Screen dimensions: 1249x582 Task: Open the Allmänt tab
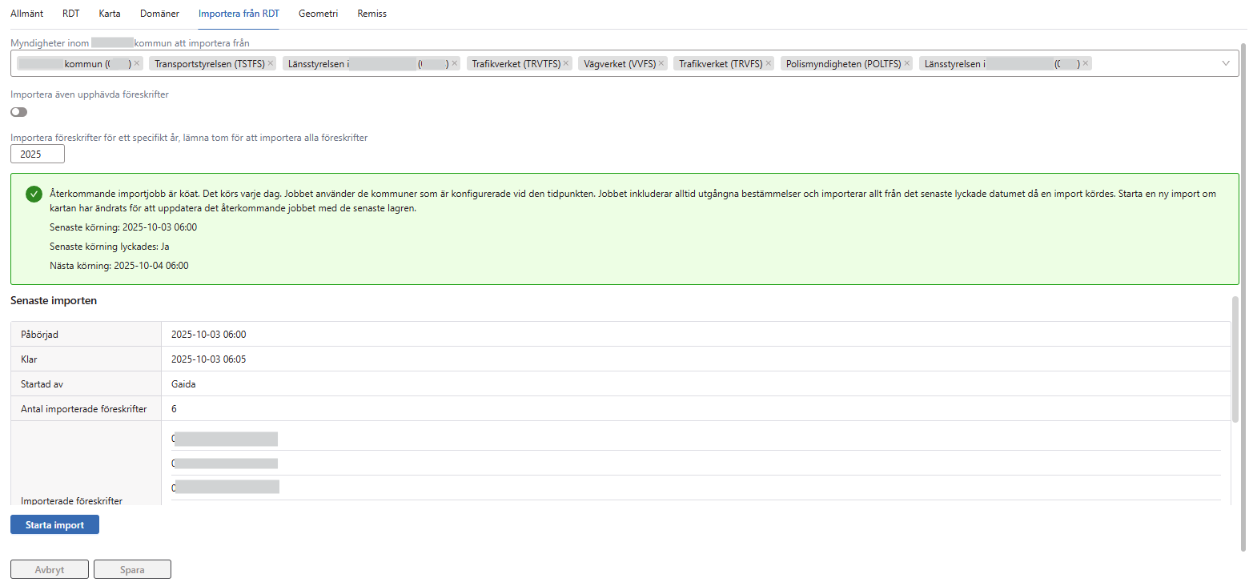pyautogui.click(x=26, y=14)
